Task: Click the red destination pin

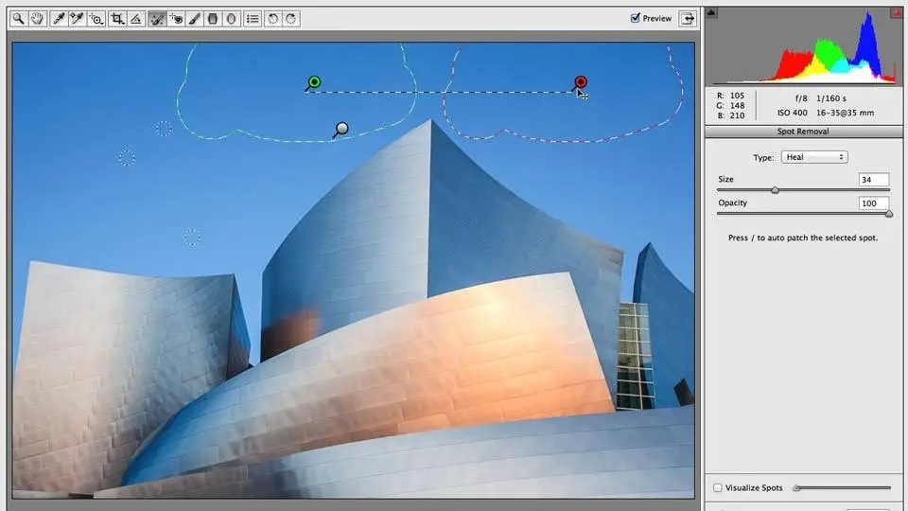Action: click(x=581, y=82)
